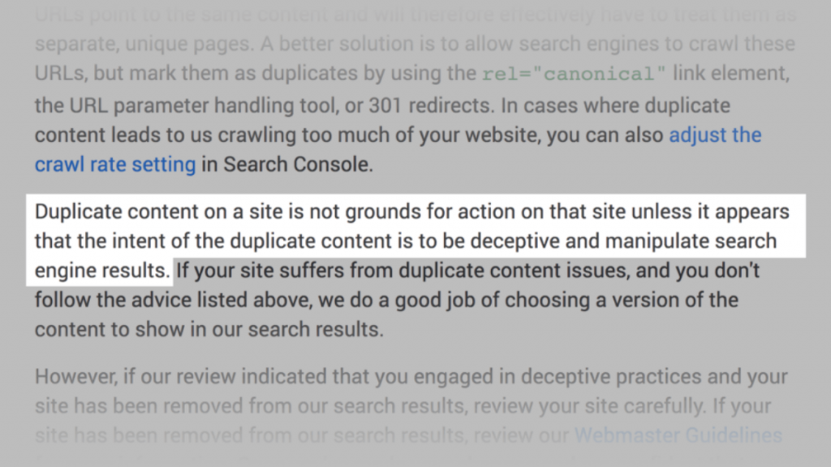Click the rel="canonical" code snippet
The image size is (831, 467).
574,75
